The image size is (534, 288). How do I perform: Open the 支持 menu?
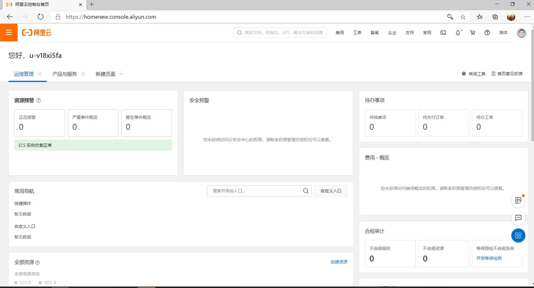click(x=410, y=33)
